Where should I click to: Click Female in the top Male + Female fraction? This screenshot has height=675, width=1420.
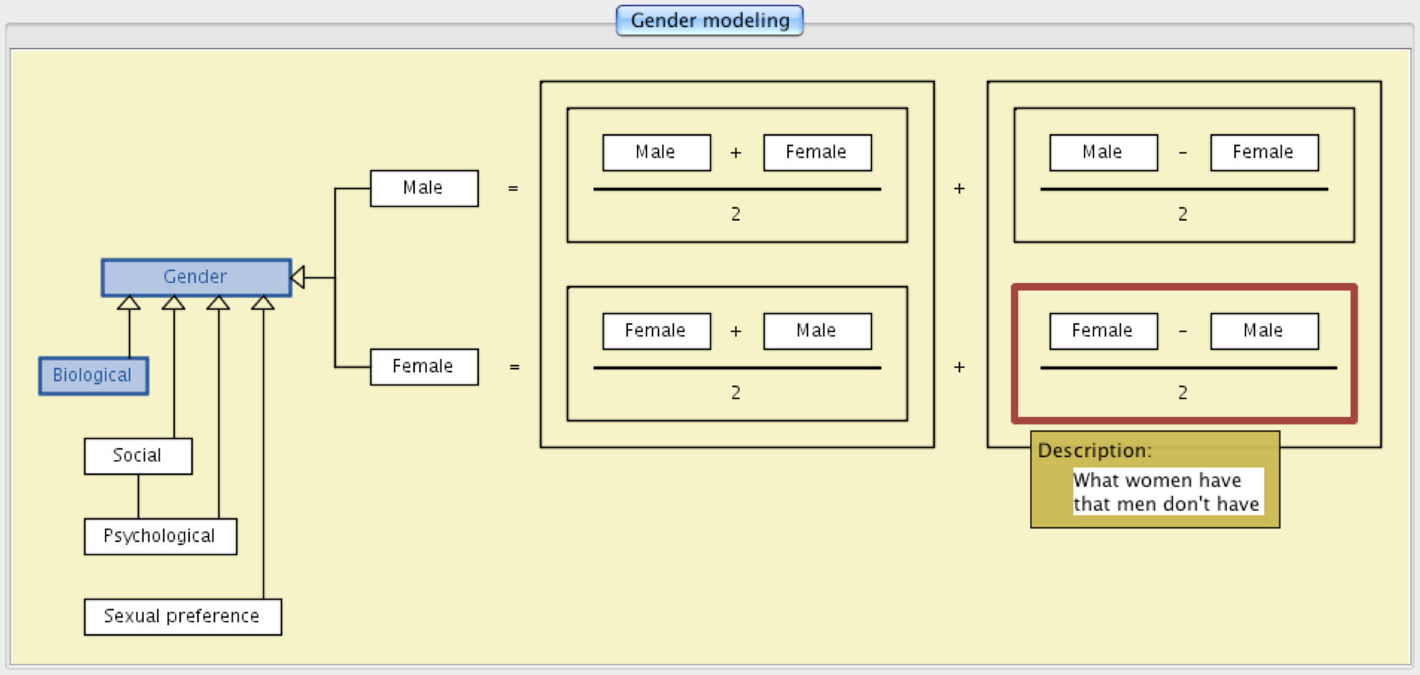[x=817, y=152]
